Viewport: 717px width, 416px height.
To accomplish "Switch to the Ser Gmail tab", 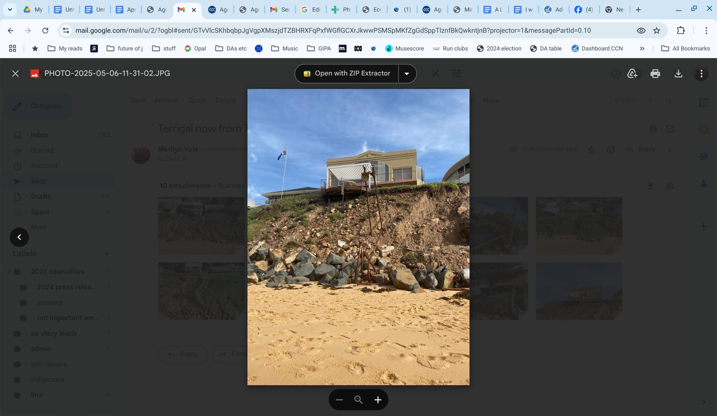I will click(280, 10).
